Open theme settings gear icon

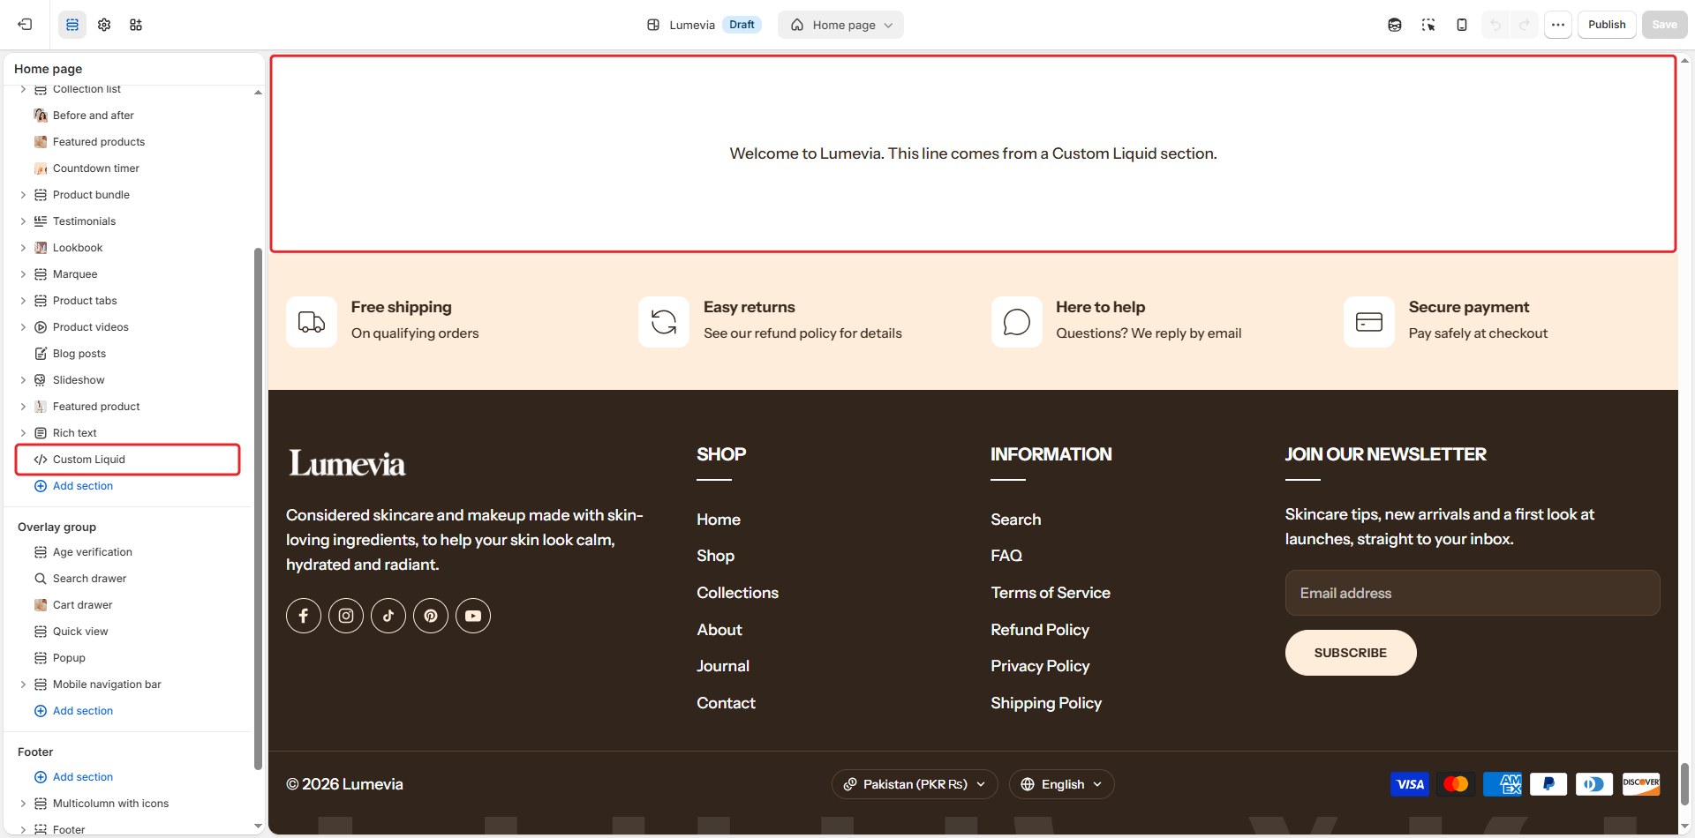coord(104,25)
